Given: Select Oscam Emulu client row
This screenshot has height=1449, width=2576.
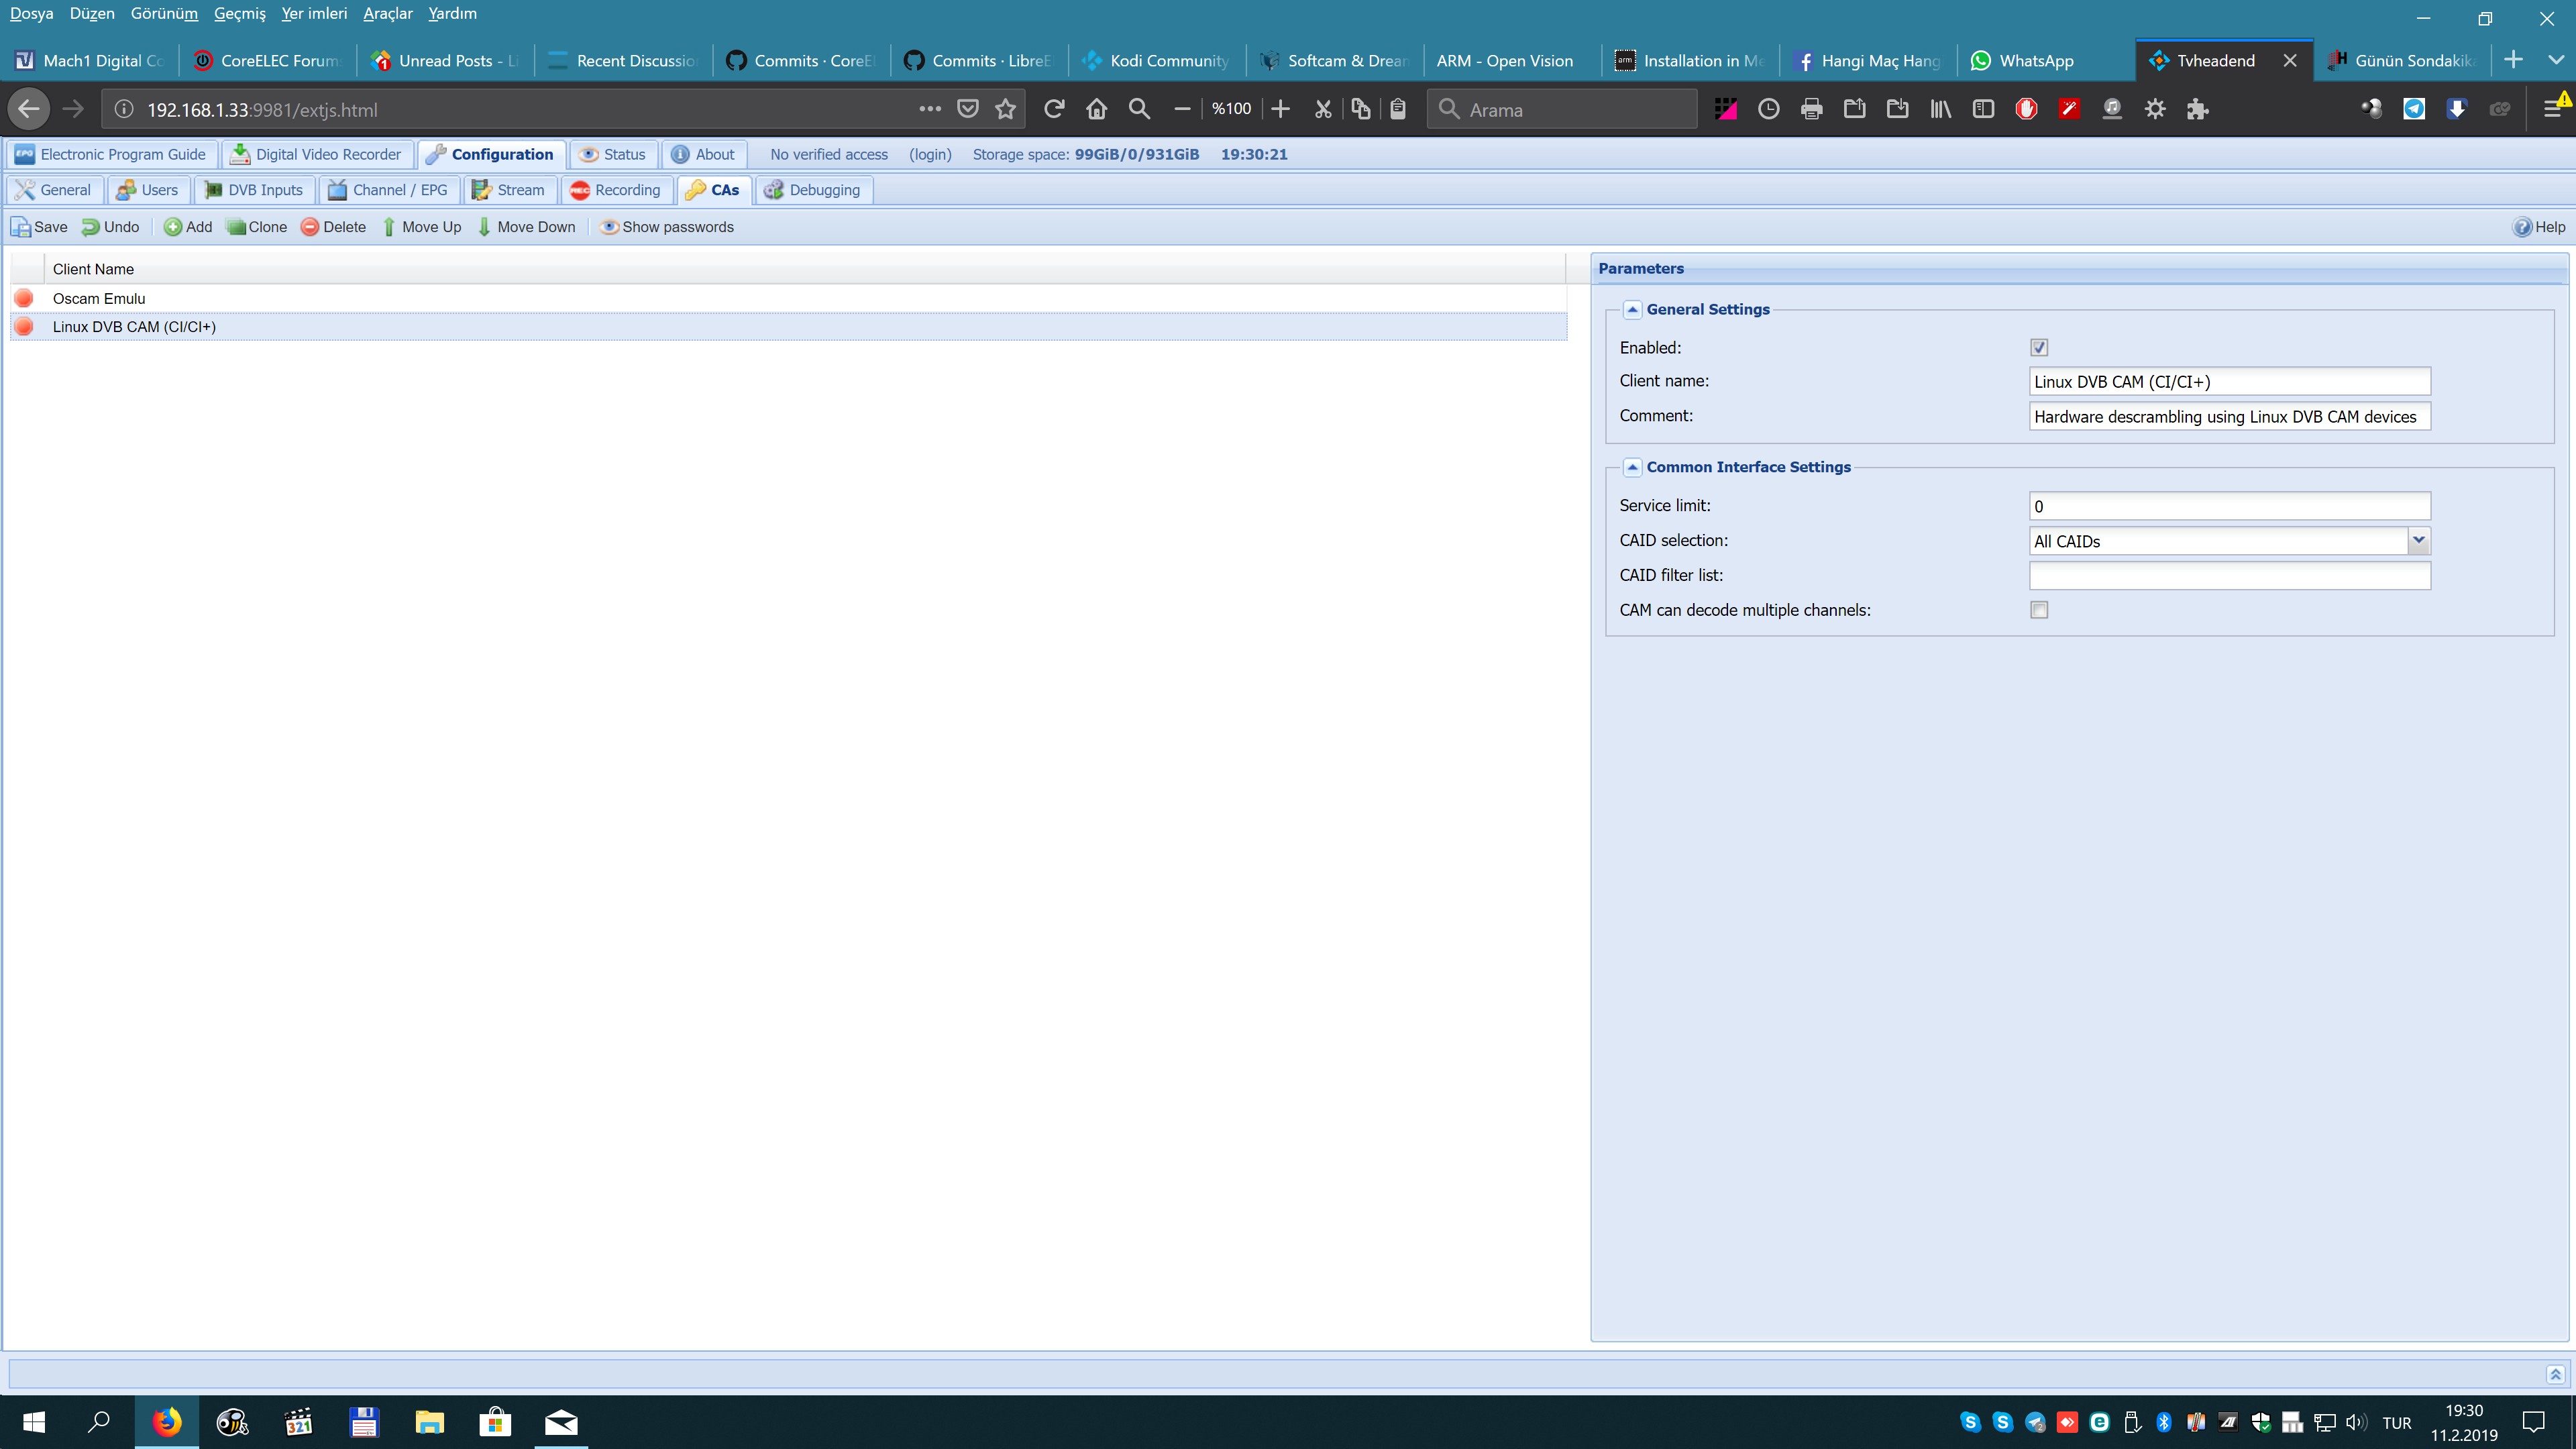Looking at the screenshot, I should click(99, 298).
